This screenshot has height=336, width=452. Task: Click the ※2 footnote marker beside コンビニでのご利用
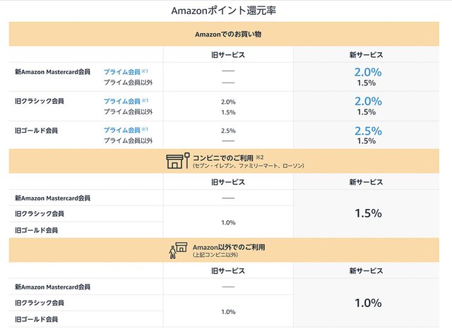point(259,156)
